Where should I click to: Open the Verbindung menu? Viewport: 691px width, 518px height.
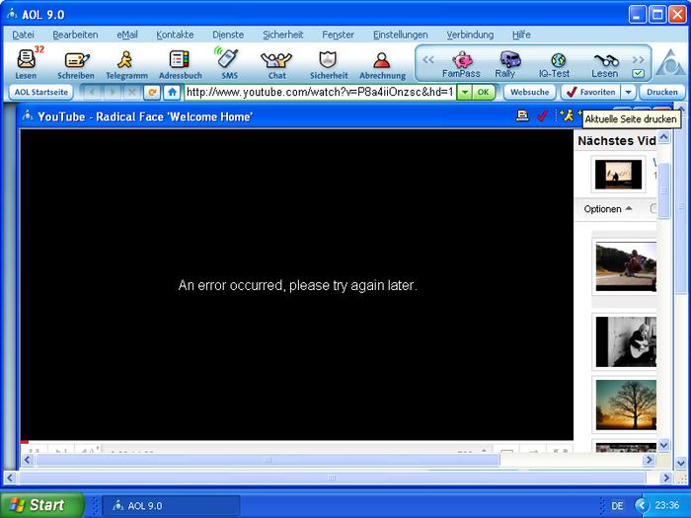[x=470, y=35]
